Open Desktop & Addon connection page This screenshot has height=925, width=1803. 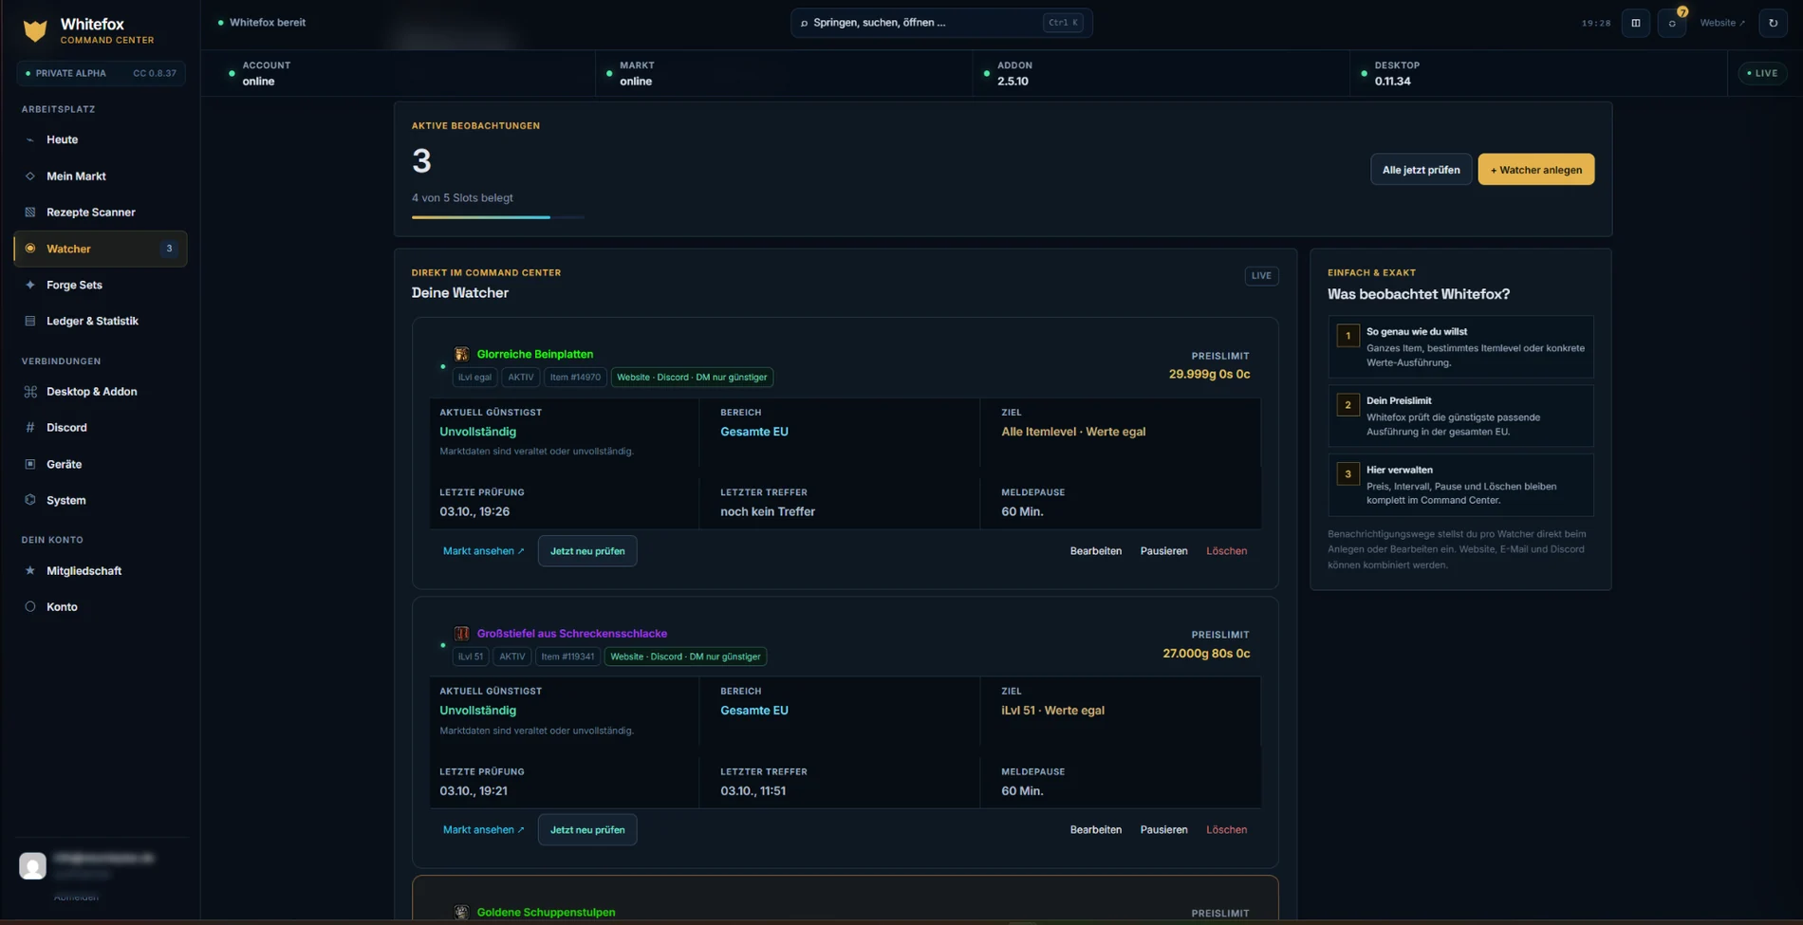click(101, 391)
